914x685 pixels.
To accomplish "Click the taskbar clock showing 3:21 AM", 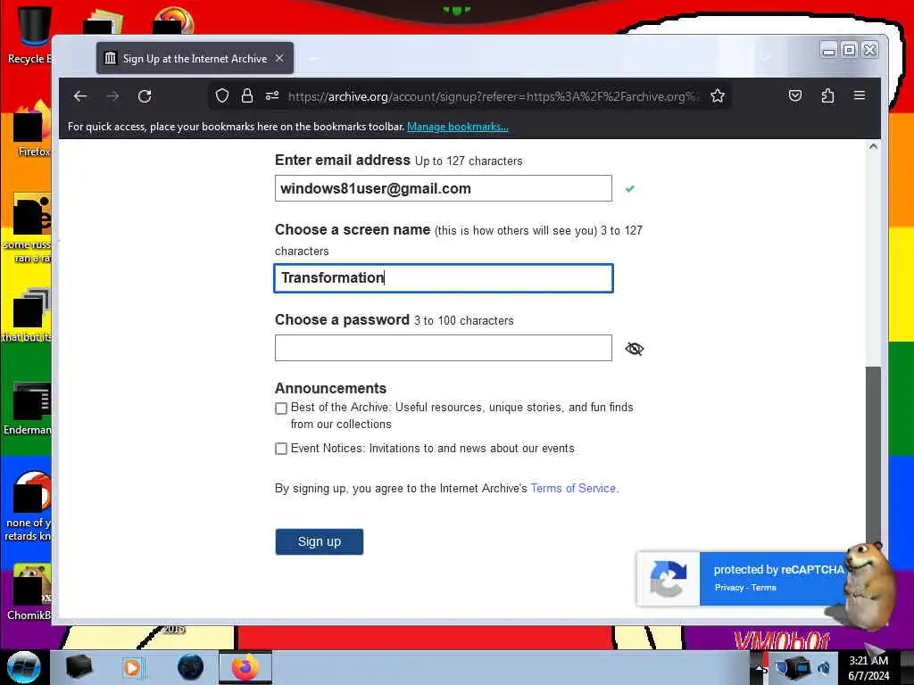I will tap(868, 667).
